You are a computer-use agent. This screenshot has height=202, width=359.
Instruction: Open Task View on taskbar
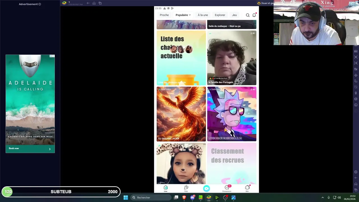tap(176, 198)
